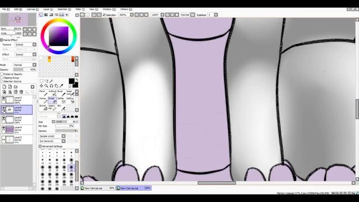Select the Bucket tool
The width and height of the screenshot is (359, 202).
tap(44, 107)
